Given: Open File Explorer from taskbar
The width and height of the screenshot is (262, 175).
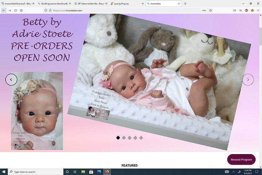Looking at the screenshot, I should (x=83, y=172).
